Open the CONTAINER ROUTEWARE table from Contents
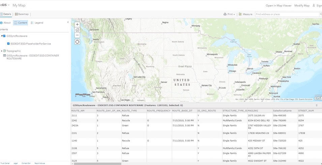322x165 pixels. [30, 57]
